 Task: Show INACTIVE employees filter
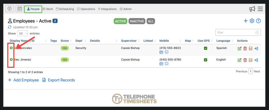(137, 21)
